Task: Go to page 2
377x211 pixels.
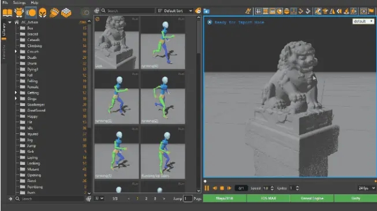Action: (146, 198)
